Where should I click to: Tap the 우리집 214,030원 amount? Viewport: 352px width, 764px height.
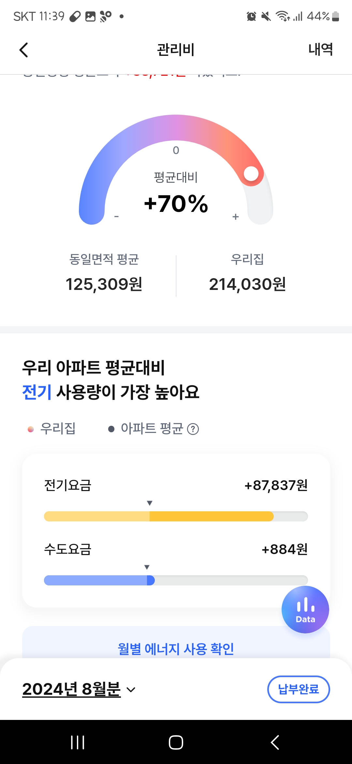coord(247,284)
